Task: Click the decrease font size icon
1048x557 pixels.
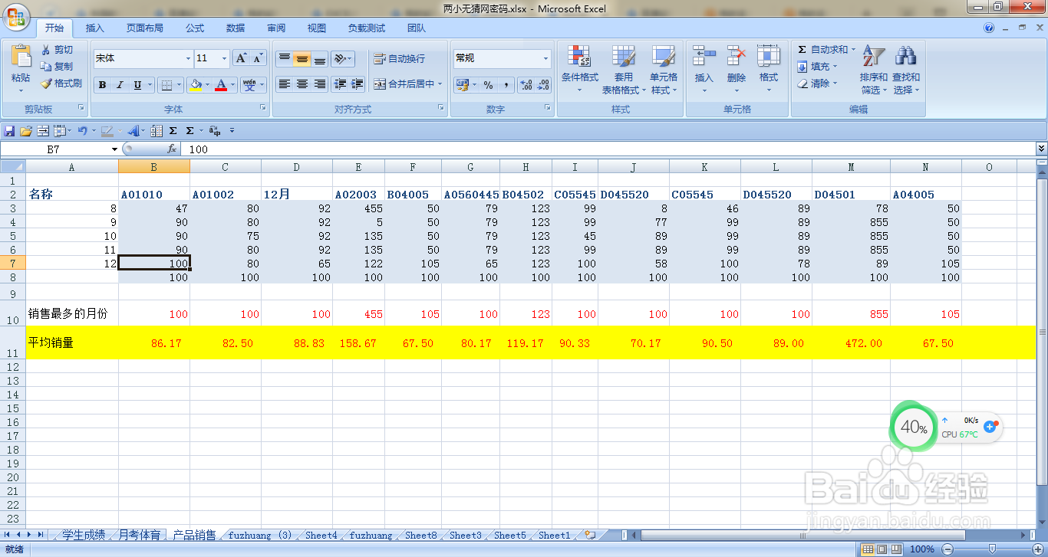Action: click(x=258, y=58)
